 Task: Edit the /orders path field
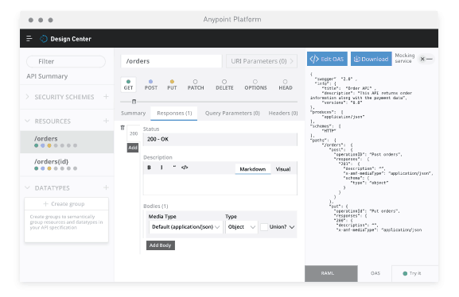(171, 61)
